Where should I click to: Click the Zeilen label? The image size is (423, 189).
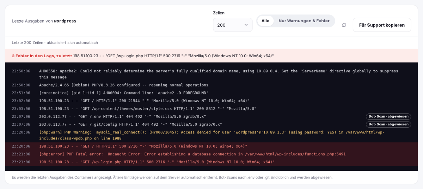point(219,13)
